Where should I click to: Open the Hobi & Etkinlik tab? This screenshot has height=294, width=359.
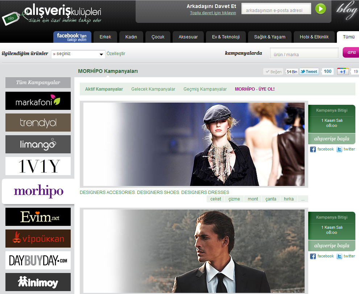coord(314,37)
